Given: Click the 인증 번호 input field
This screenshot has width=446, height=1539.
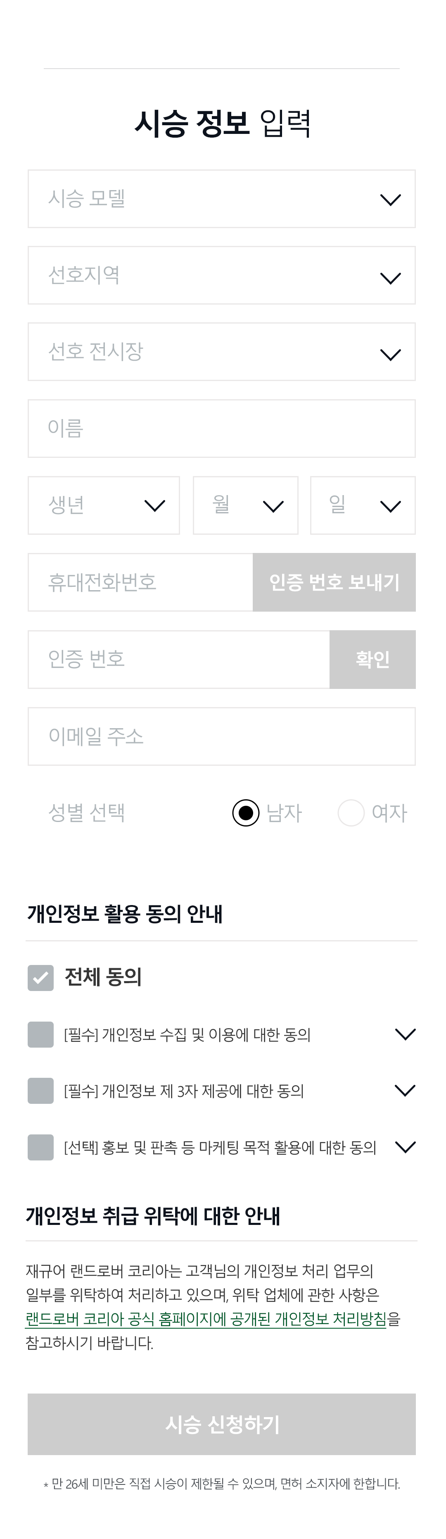Looking at the screenshot, I should pyautogui.click(x=178, y=660).
